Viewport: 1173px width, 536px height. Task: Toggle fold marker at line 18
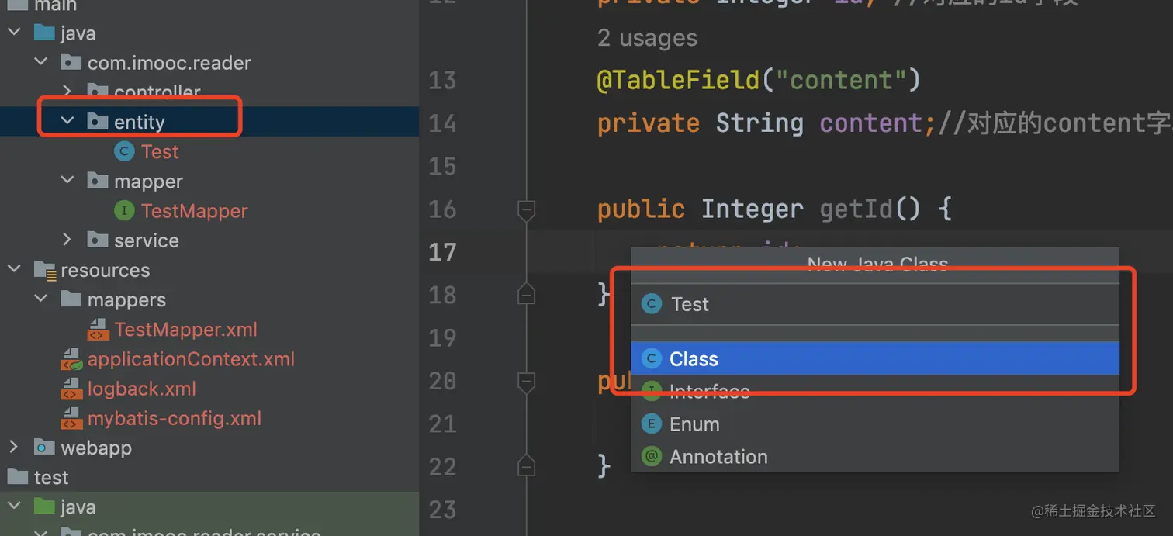coord(527,293)
